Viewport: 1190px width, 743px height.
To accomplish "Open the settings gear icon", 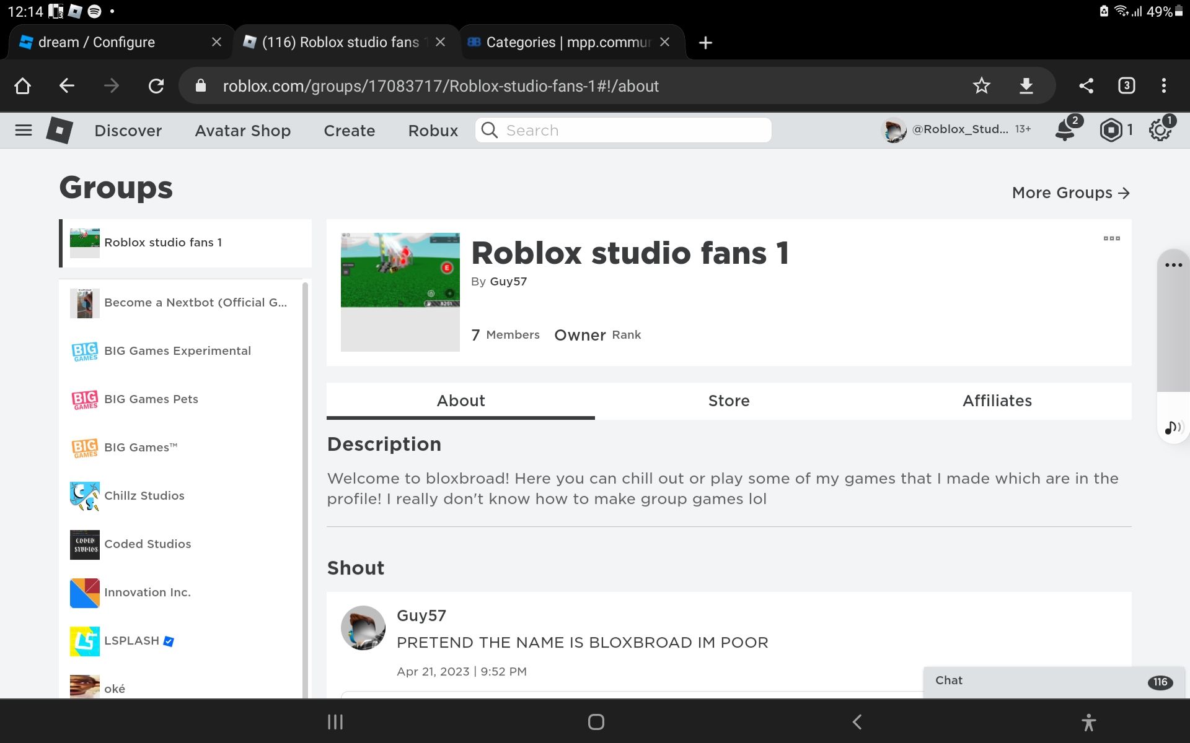I will coord(1160,130).
